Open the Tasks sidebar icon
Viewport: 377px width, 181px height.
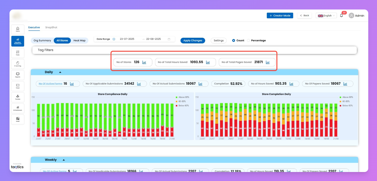pos(18,53)
